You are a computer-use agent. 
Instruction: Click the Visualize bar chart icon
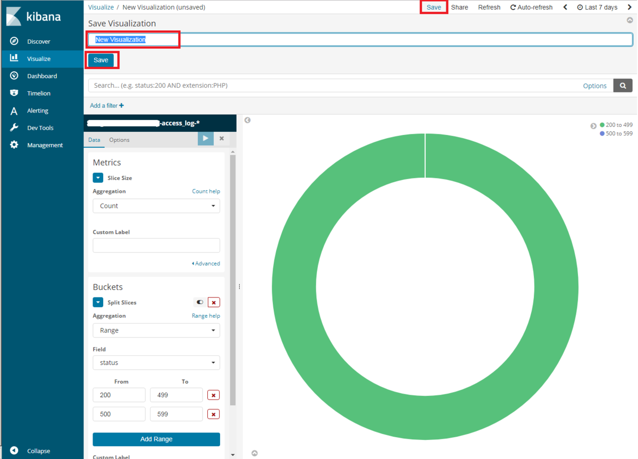pos(14,58)
